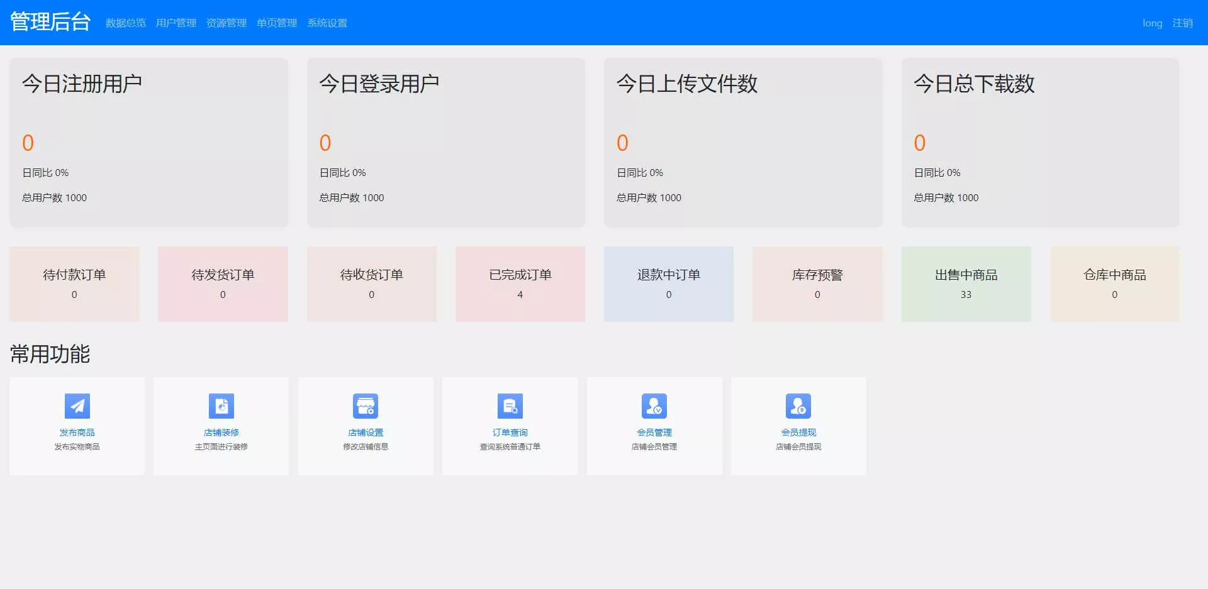The height and width of the screenshot is (589, 1208).
Task: Open the 数据总览 menu item
Action: click(126, 23)
